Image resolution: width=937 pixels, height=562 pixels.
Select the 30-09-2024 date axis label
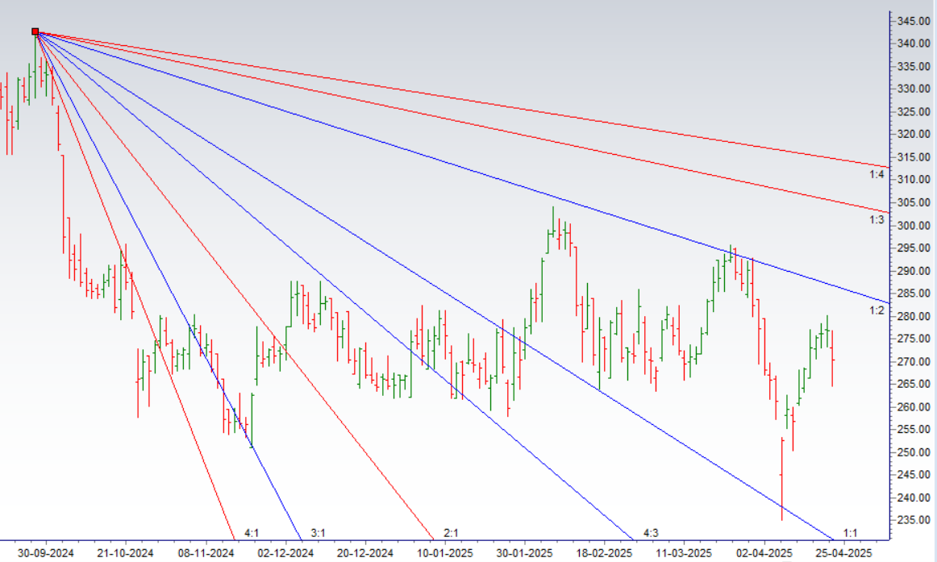click(x=47, y=552)
